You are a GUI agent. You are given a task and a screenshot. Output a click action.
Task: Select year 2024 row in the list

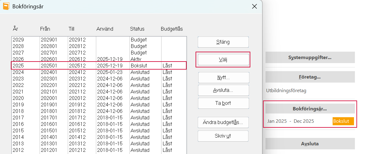[99, 72]
